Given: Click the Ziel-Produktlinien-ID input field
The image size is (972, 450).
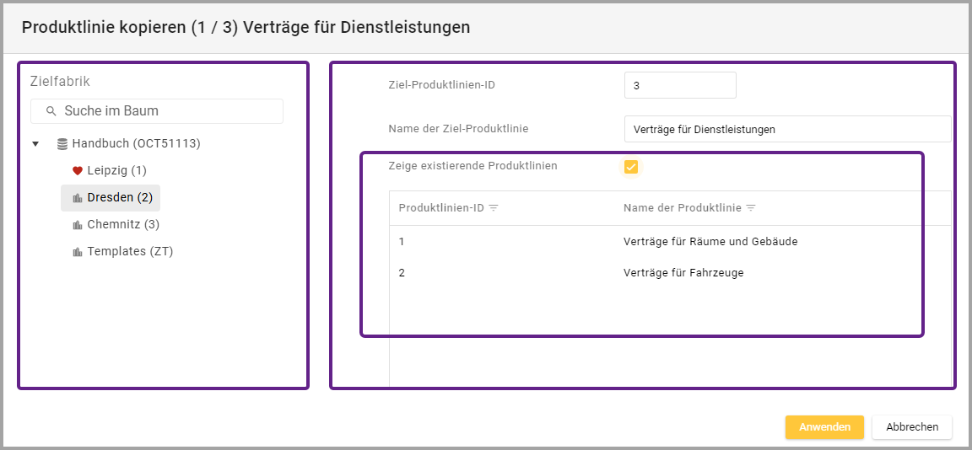Looking at the screenshot, I should (x=680, y=85).
